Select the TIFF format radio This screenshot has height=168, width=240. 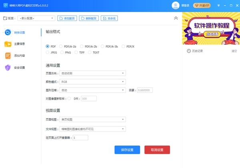tap(76, 53)
